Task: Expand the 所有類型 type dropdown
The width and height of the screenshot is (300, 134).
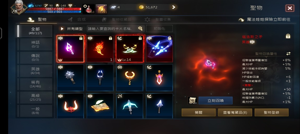Action: [x=72, y=29]
